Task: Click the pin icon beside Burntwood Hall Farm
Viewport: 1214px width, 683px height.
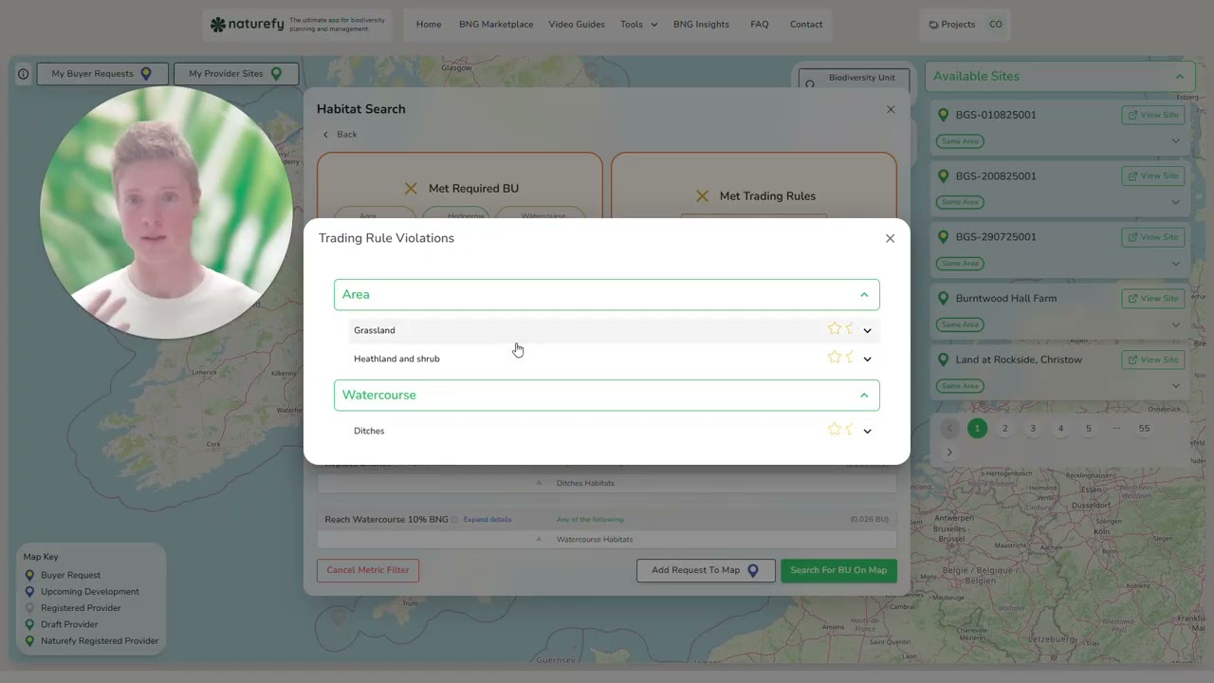Action: 943,298
